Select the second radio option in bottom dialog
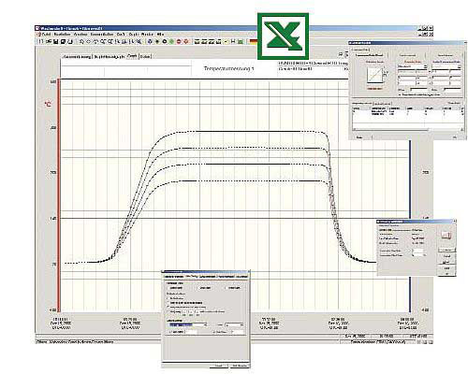468x374 pixels. click(168, 303)
